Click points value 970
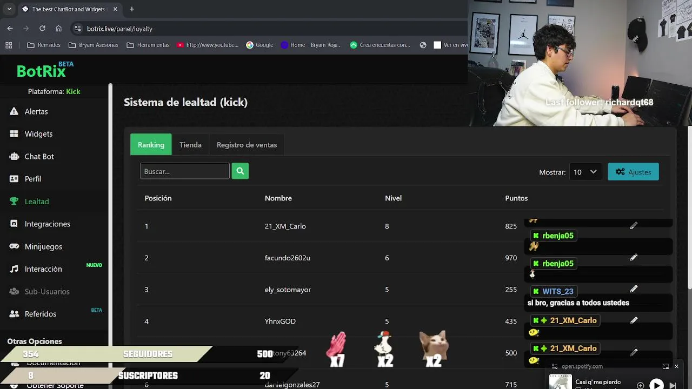This screenshot has width=692, height=389. coord(511,258)
